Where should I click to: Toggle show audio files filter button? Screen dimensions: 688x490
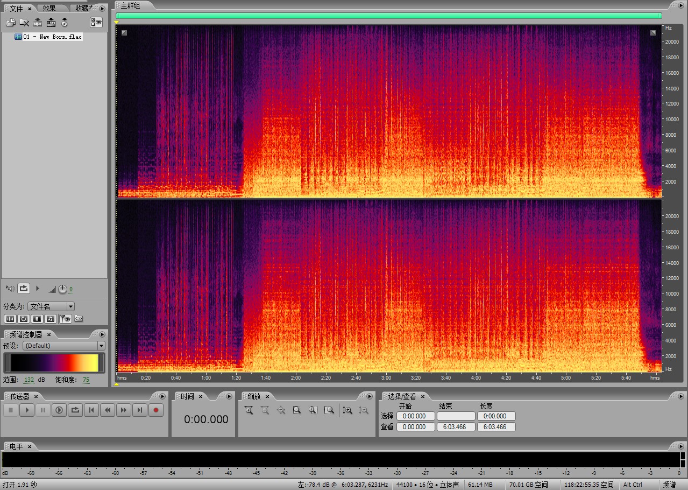pos(10,319)
